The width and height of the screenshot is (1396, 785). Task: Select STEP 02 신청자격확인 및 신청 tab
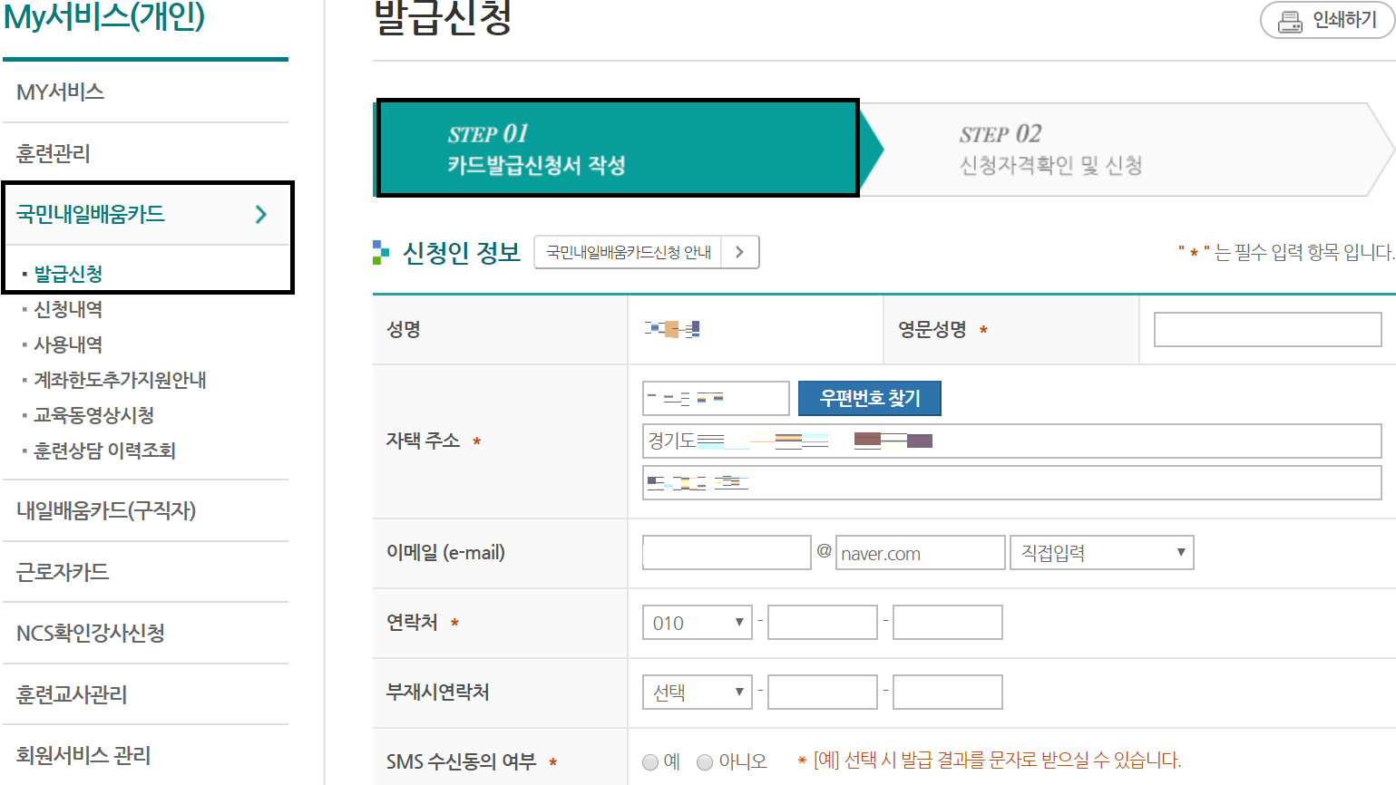pos(1125,149)
